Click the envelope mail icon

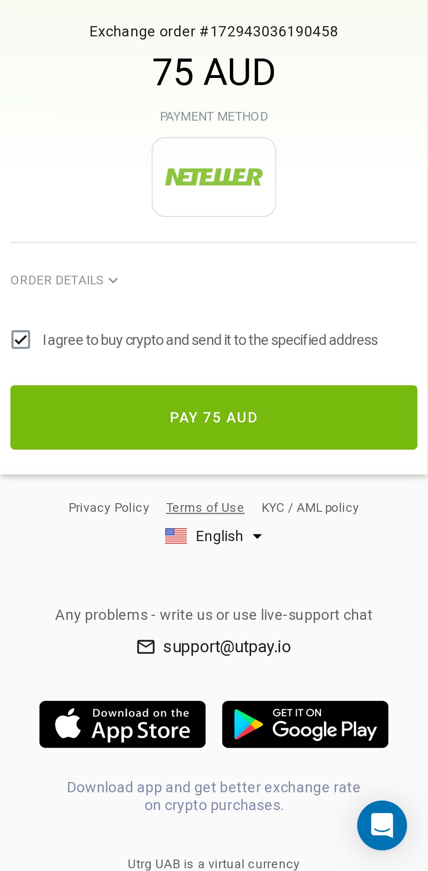(146, 647)
